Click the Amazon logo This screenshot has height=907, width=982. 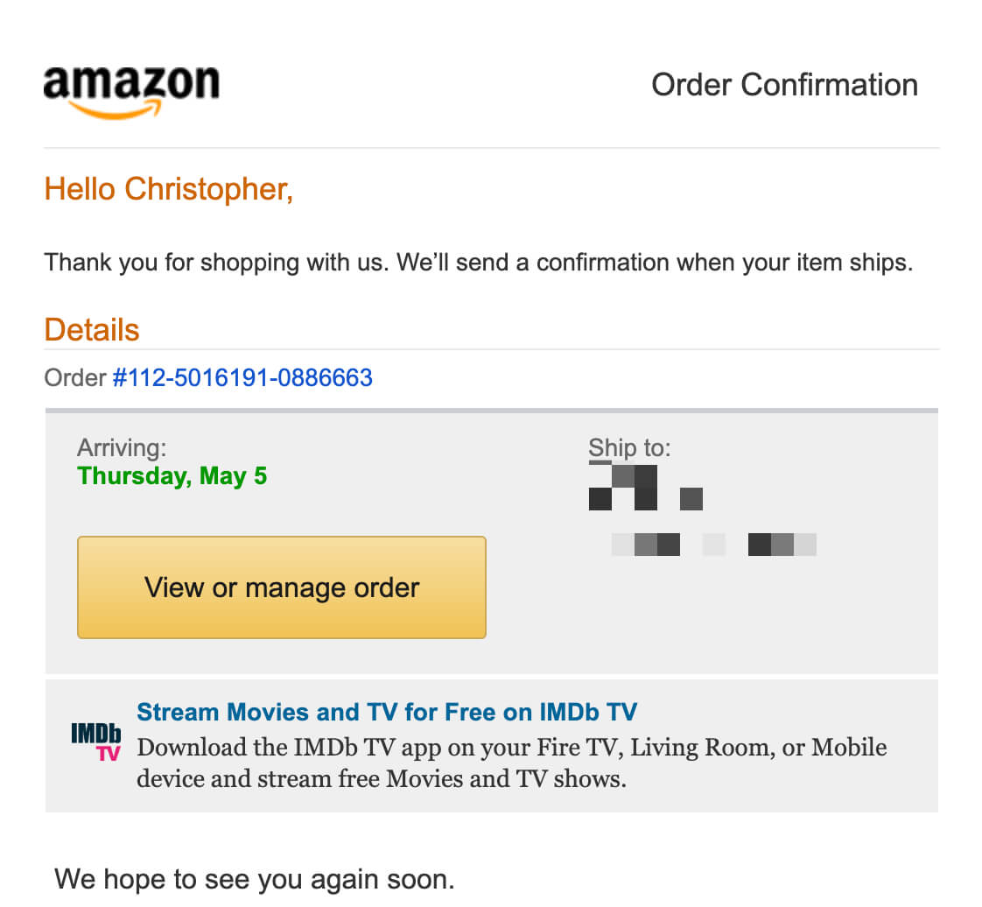coord(131,90)
